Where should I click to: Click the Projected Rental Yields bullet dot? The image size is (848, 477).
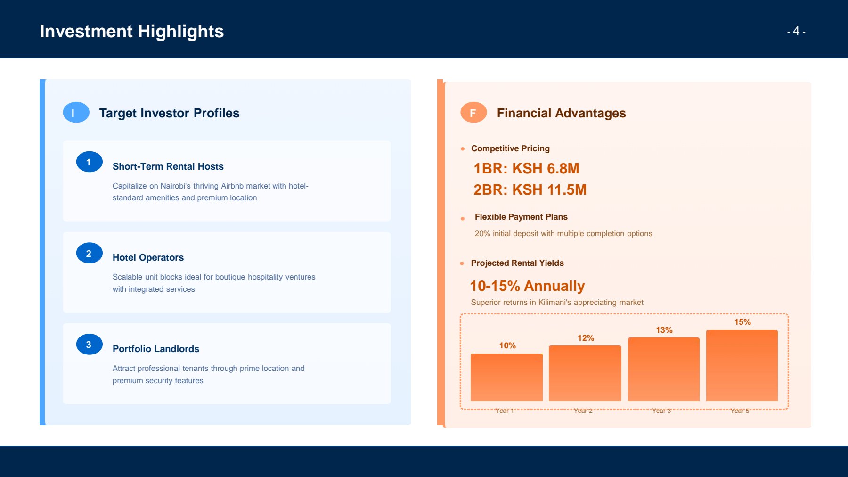[x=462, y=263]
